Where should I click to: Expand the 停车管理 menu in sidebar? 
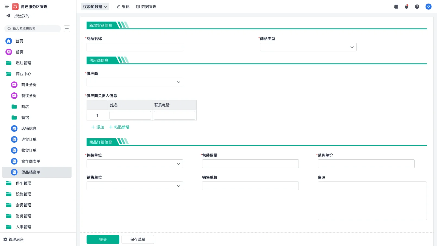click(x=23, y=183)
